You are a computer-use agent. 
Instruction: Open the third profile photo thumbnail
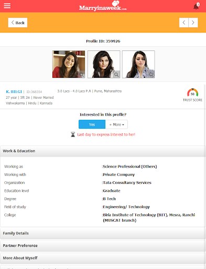[x=138, y=64]
